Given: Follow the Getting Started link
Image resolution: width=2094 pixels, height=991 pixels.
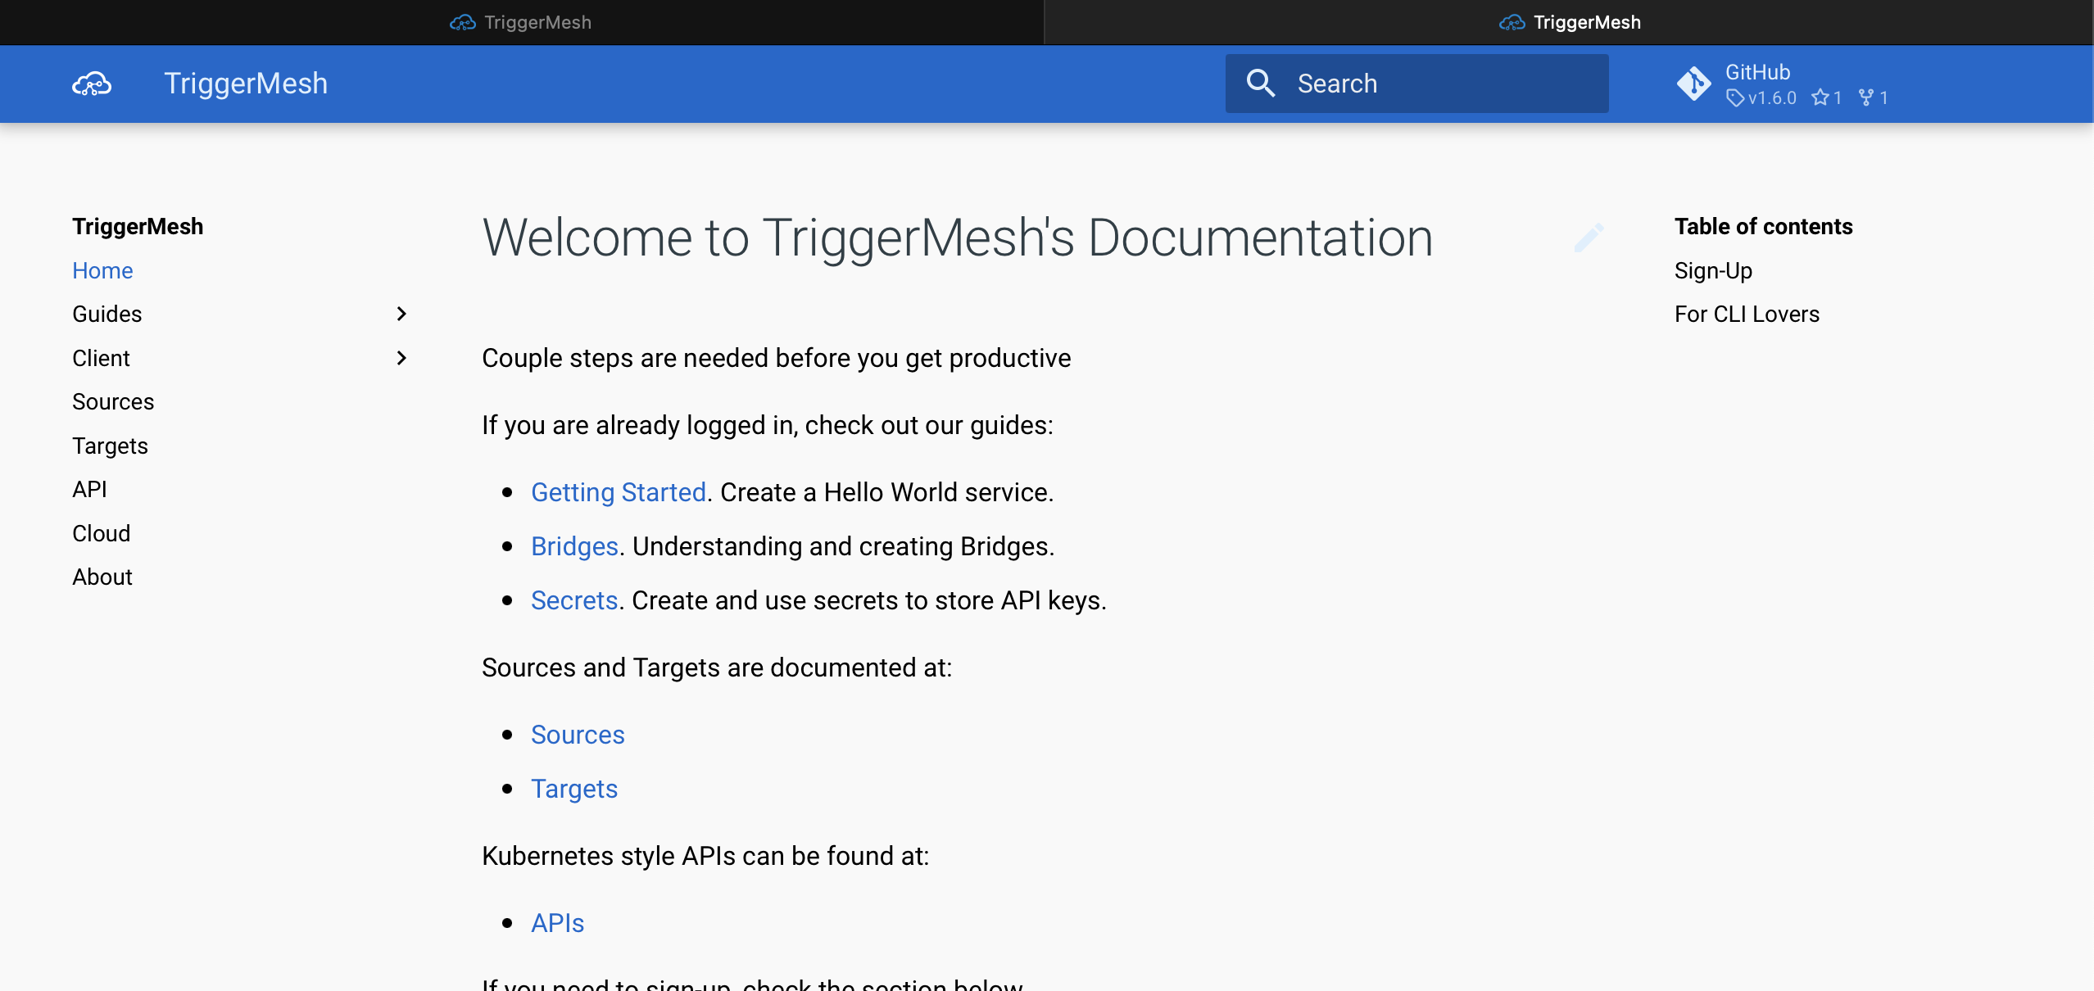Looking at the screenshot, I should click(x=619, y=492).
